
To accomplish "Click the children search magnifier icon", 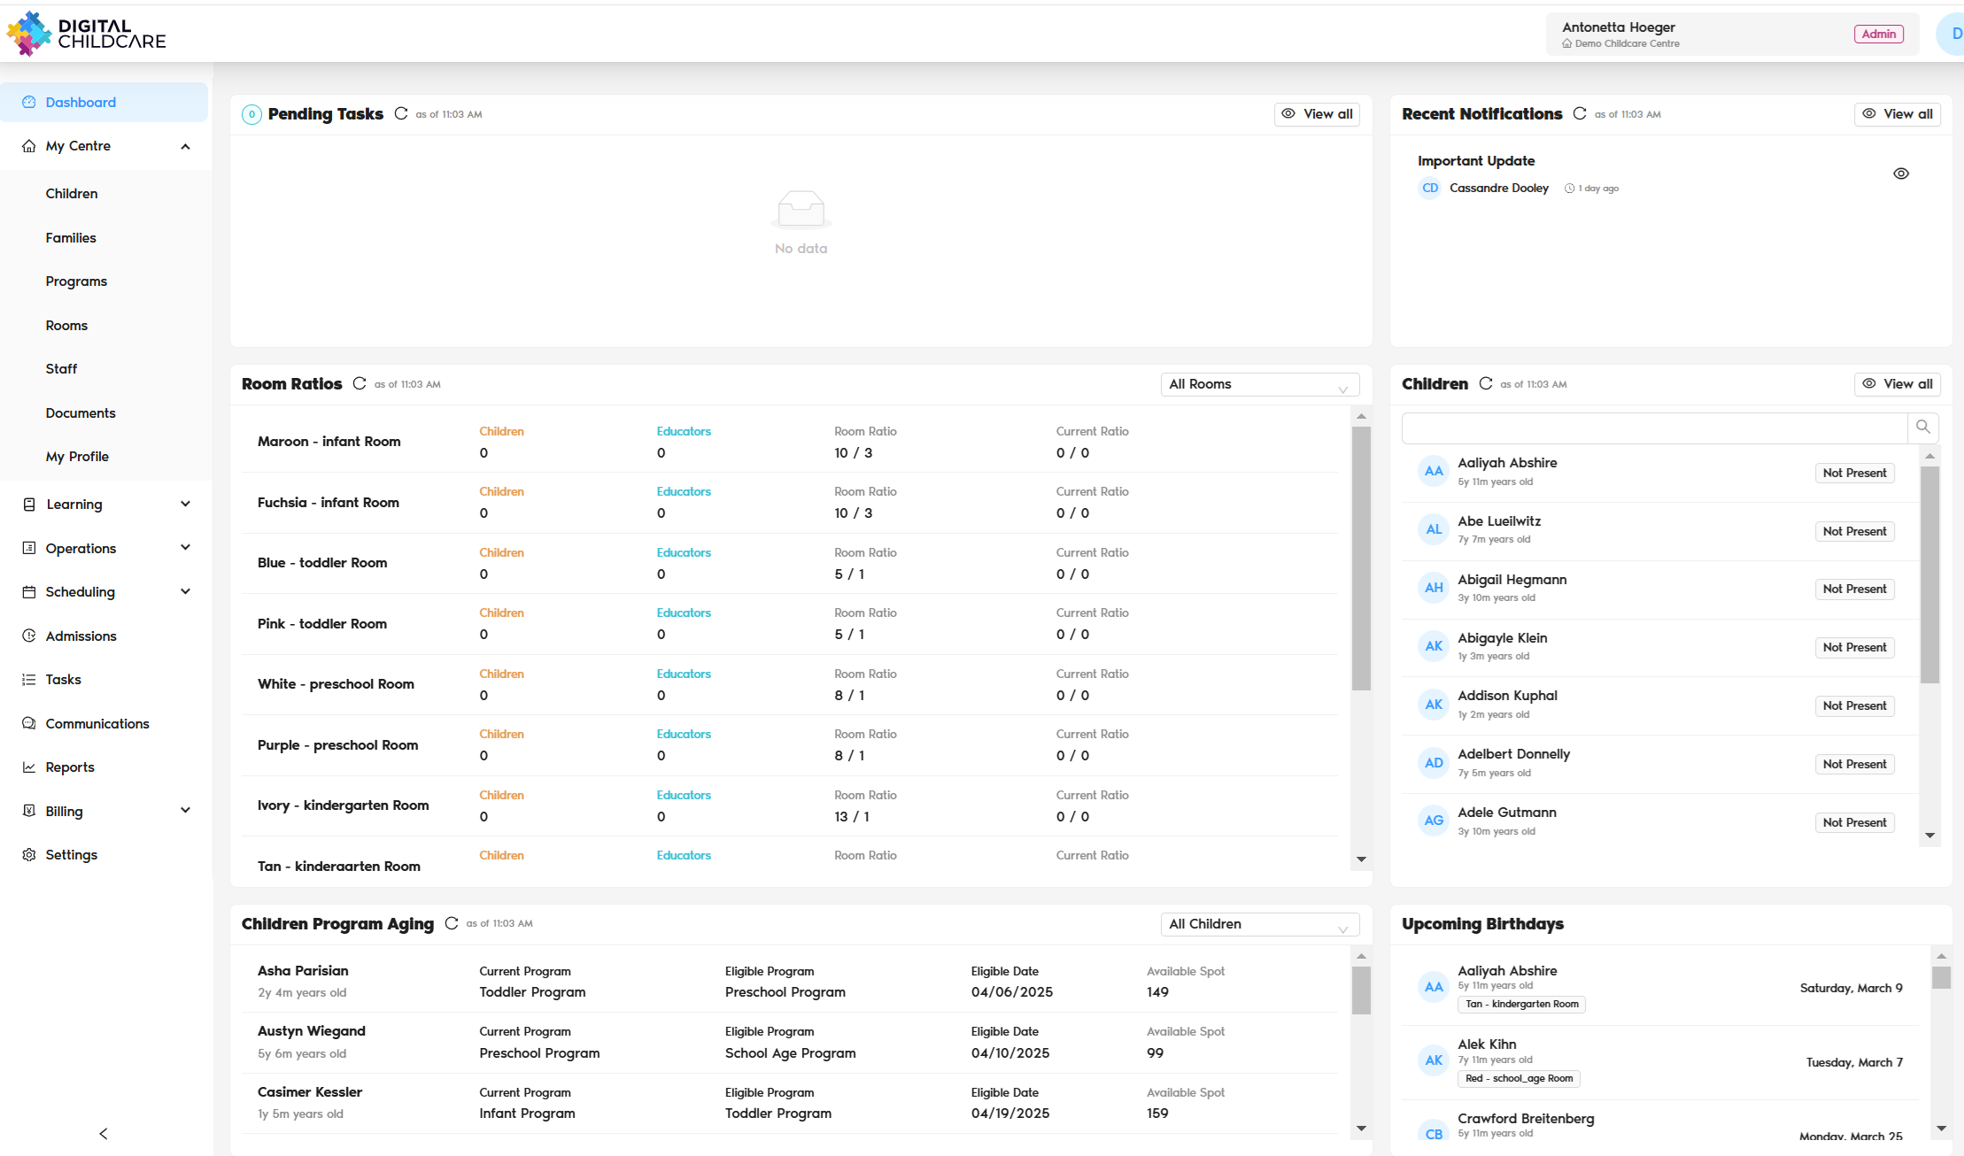I will [1923, 428].
